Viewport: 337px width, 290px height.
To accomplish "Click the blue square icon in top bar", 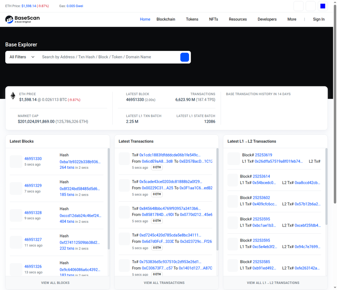I will point(323,6).
